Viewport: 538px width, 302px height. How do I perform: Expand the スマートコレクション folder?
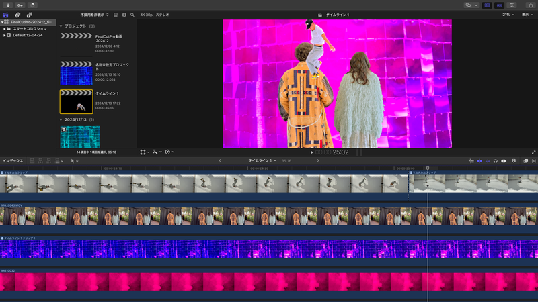pos(5,29)
